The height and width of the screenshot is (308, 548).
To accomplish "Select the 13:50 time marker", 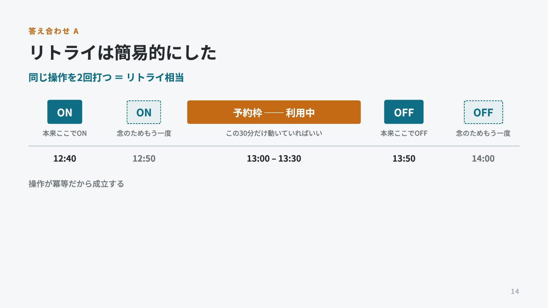I will point(404,159).
